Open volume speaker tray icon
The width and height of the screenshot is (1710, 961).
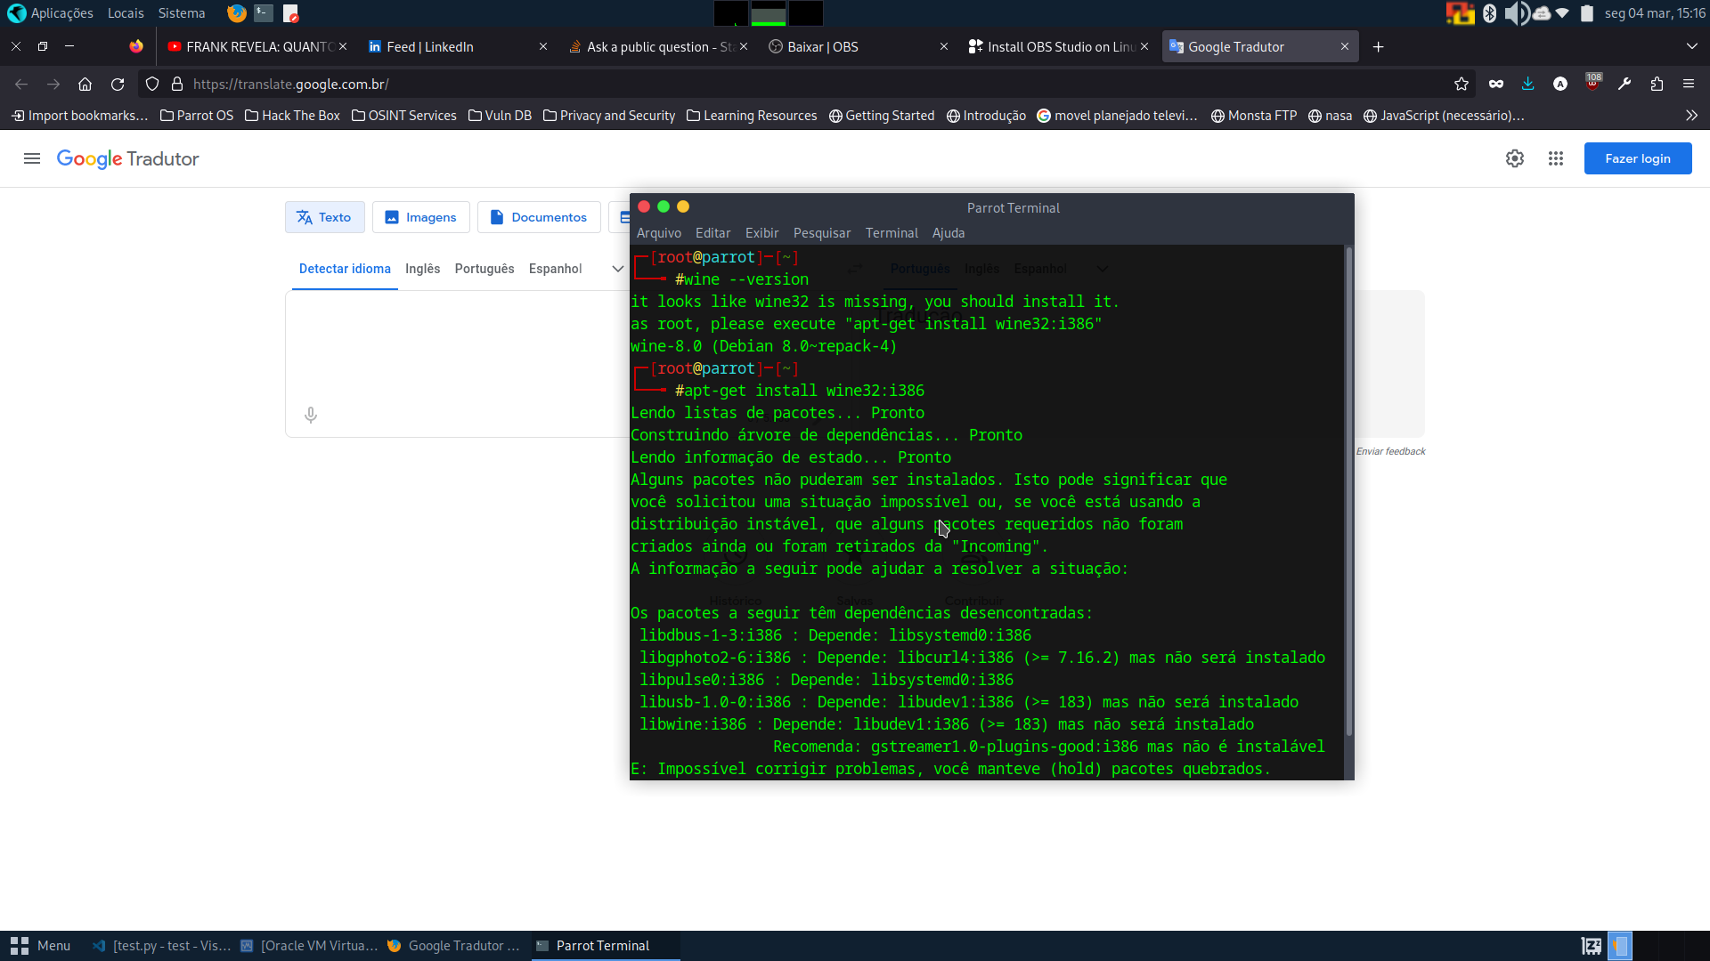pyautogui.click(x=1517, y=13)
